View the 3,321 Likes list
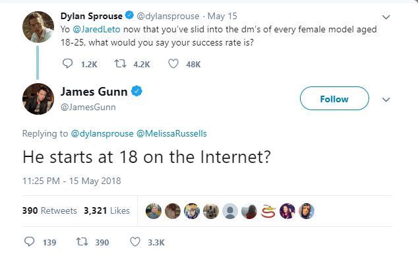The width and height of the screenshot is (418, 254). pyautogui.click(x=107, y=210)
